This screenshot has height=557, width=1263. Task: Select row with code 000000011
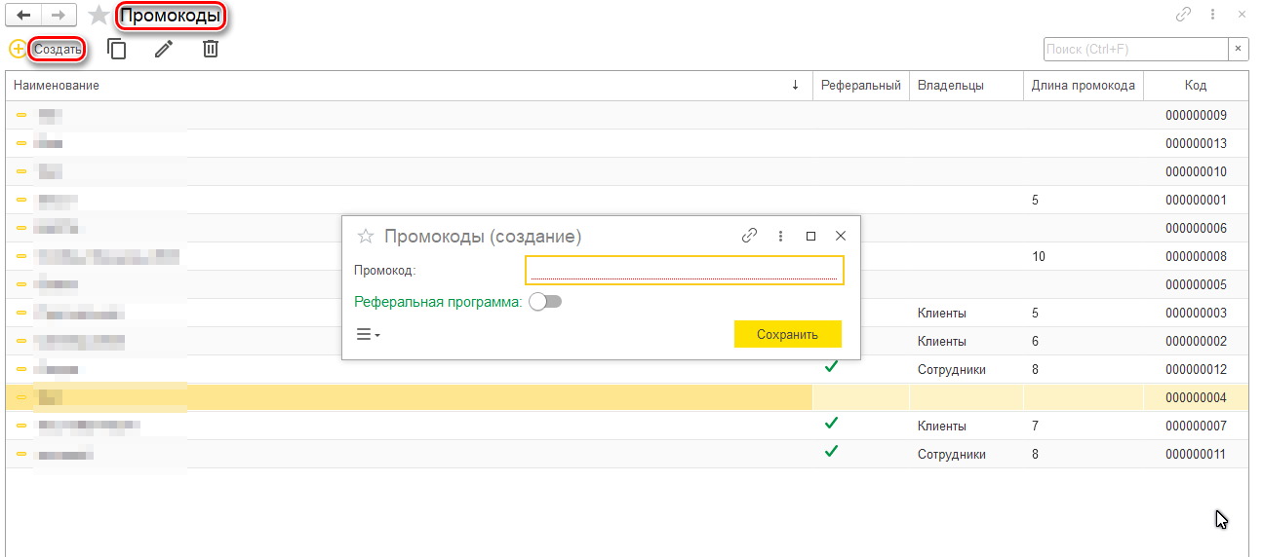click(627, 454)
